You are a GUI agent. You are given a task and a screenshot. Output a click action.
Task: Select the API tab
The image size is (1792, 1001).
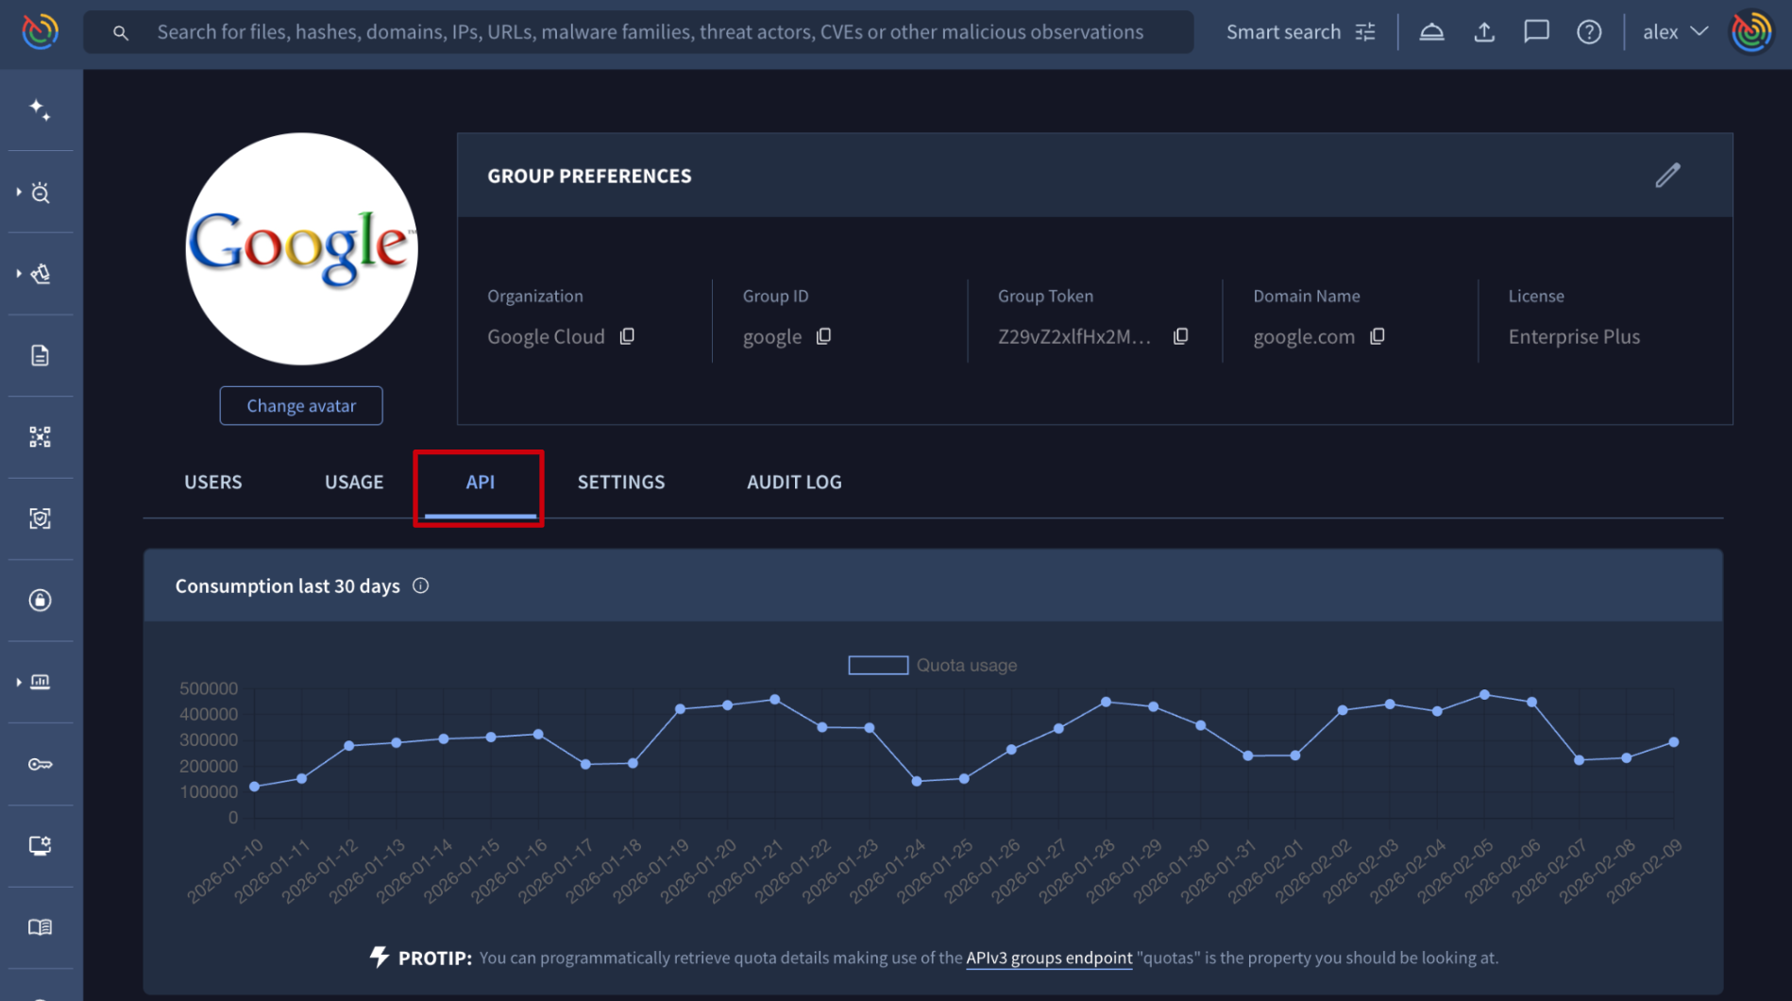coord(480,483)
